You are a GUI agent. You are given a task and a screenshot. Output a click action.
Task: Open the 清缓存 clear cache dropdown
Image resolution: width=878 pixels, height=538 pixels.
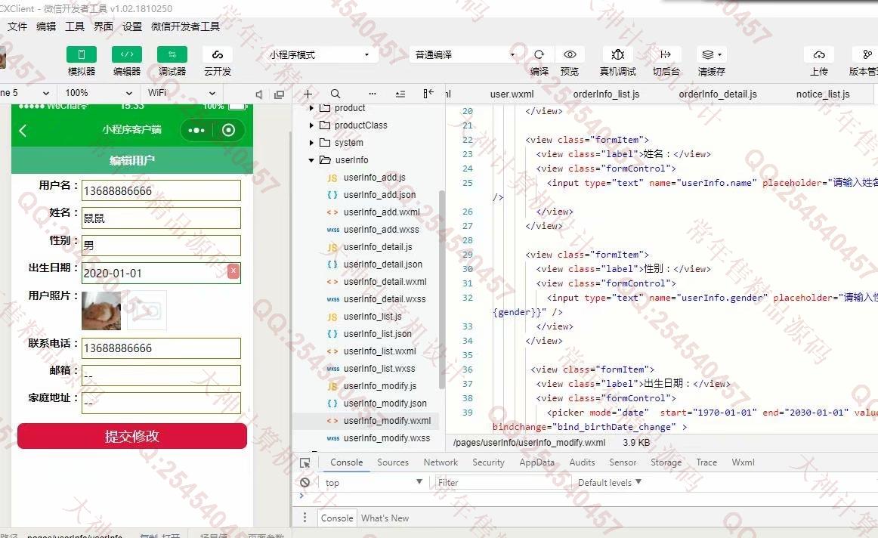point(711,54)
